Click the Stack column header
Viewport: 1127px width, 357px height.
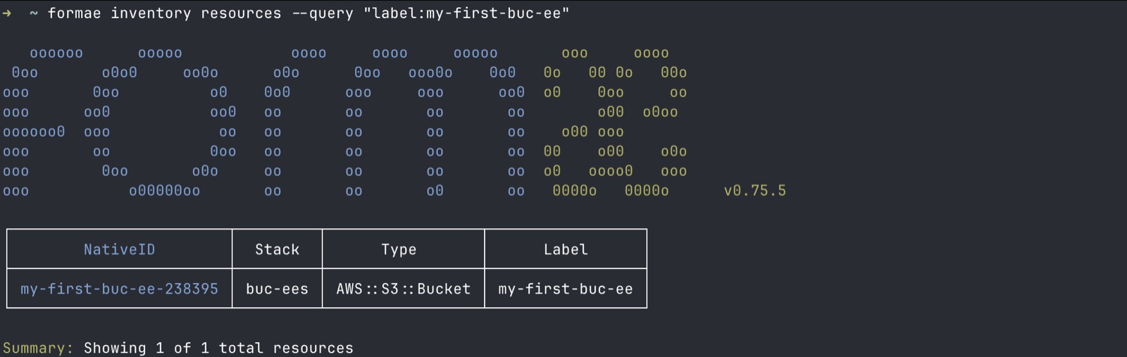(277, 249)
